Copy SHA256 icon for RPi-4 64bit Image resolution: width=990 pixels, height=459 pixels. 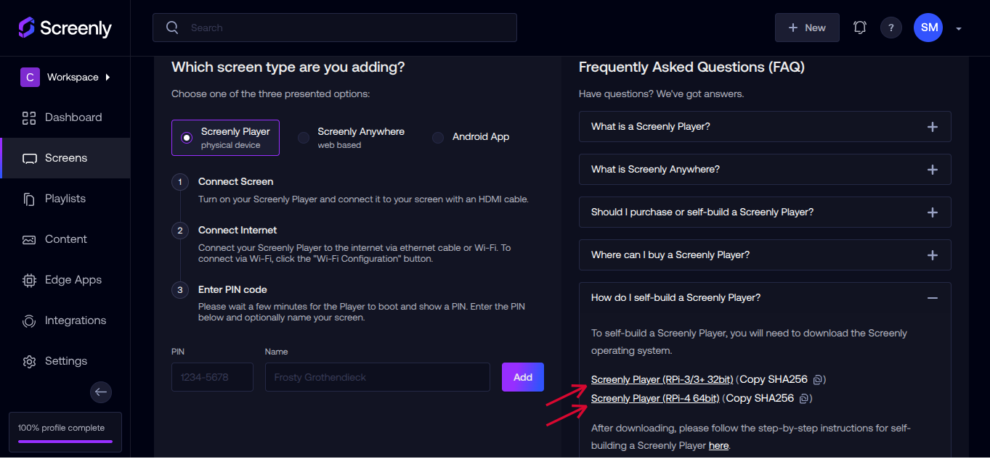(x=803, y=398)
